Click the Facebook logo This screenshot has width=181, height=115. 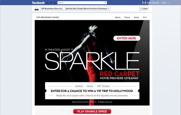(38, 3)
